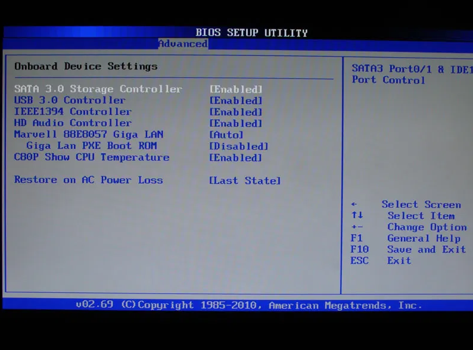Screen dimensions: 473x350
Task: Select the SATA 3.0 Storage Controller label
Action: (98, 89)
